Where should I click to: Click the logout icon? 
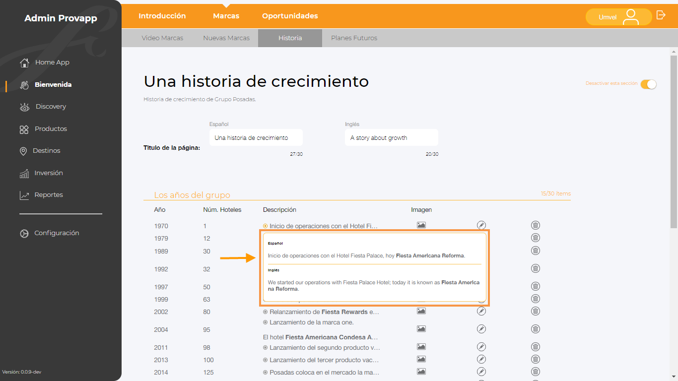tap(661, 15)
